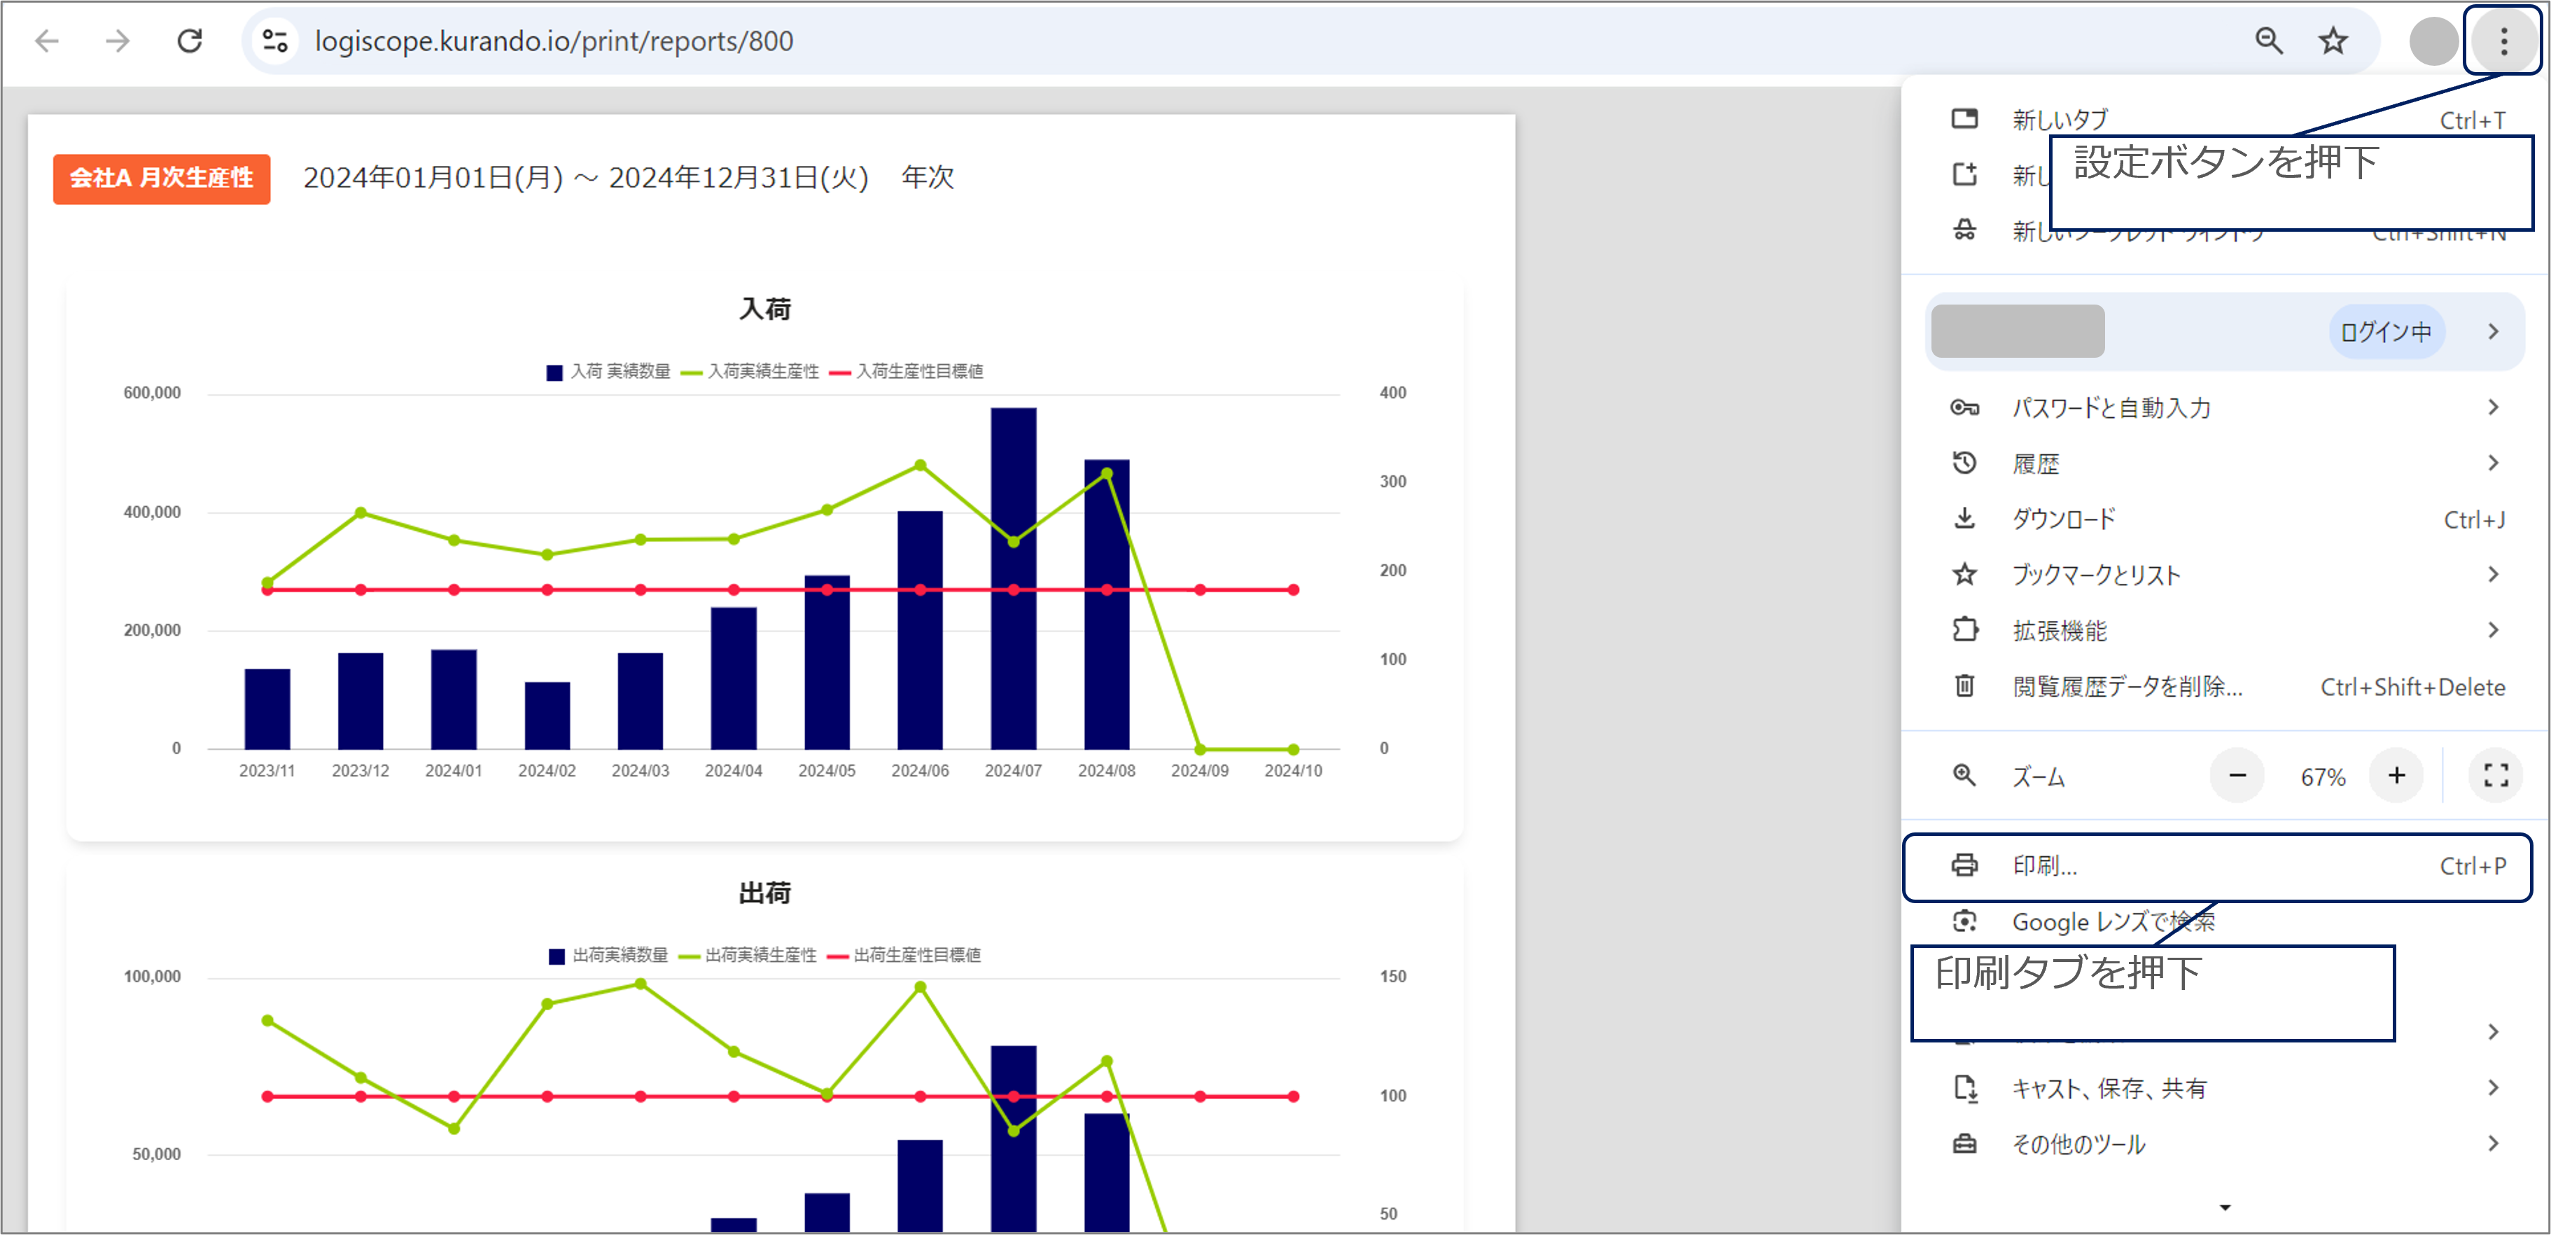Expand the その他のツール submenu
This screenshot has height=1235, width=2551.
pyautogui.click(x=2224, y=1144)
